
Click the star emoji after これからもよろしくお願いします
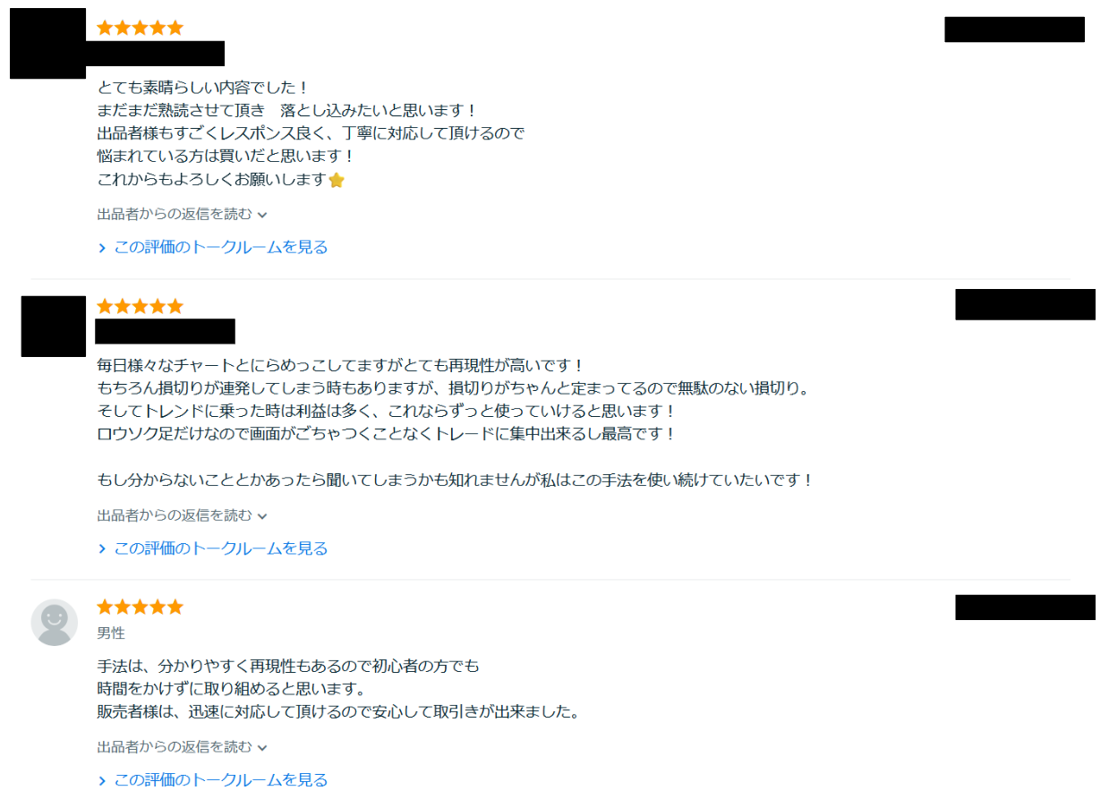[337, 180]
